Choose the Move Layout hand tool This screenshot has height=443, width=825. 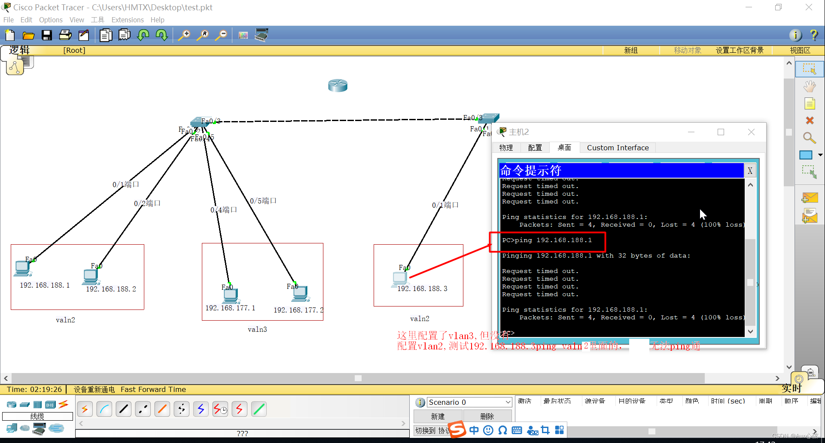(810, 86)
